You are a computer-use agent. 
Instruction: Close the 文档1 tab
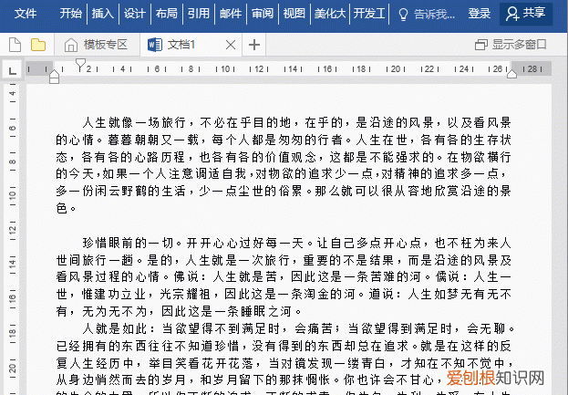click(x=231, y=45)
